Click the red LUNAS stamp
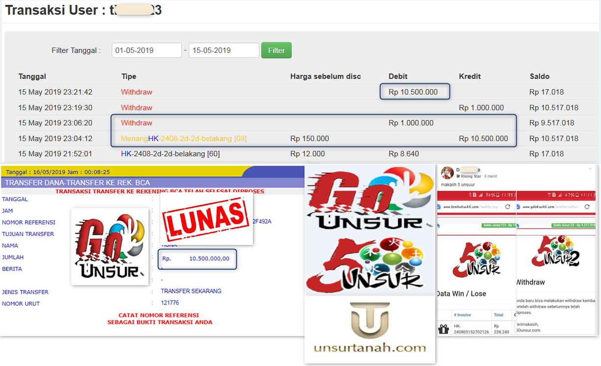Image resolution: width=601 pixels, height=366 pixels. pos(206,219)
